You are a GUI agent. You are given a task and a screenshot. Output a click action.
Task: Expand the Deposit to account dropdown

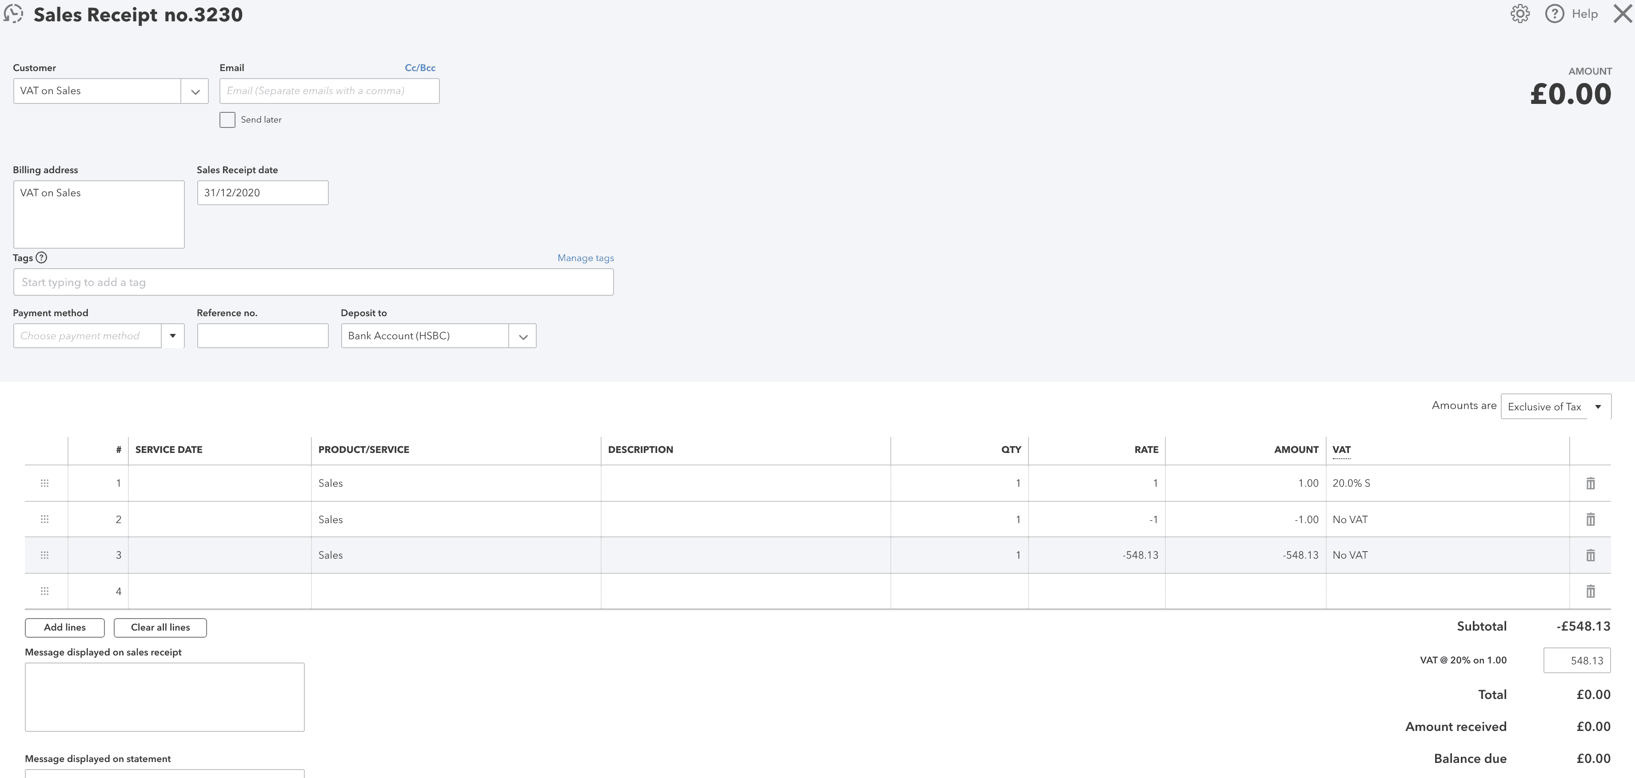(523, 336)
